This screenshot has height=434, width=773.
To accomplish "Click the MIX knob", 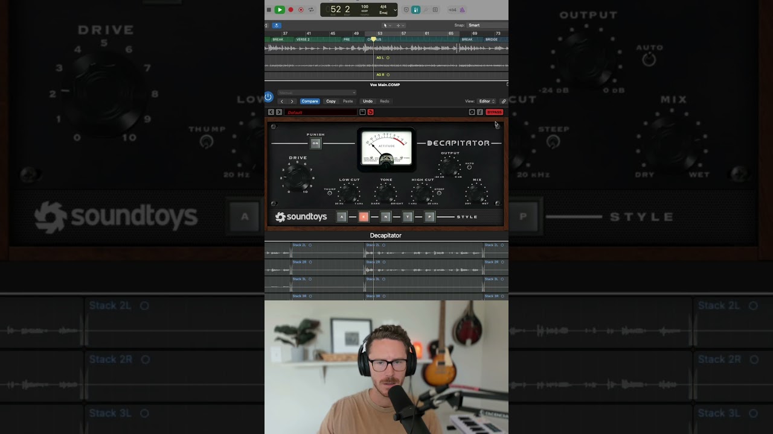I will (x=476, y=193).
